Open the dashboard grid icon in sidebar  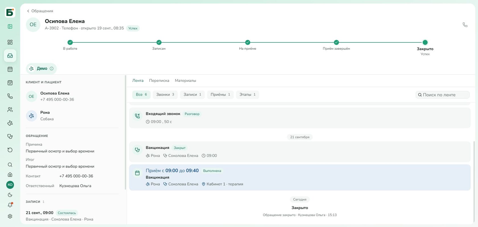[10, 42]
